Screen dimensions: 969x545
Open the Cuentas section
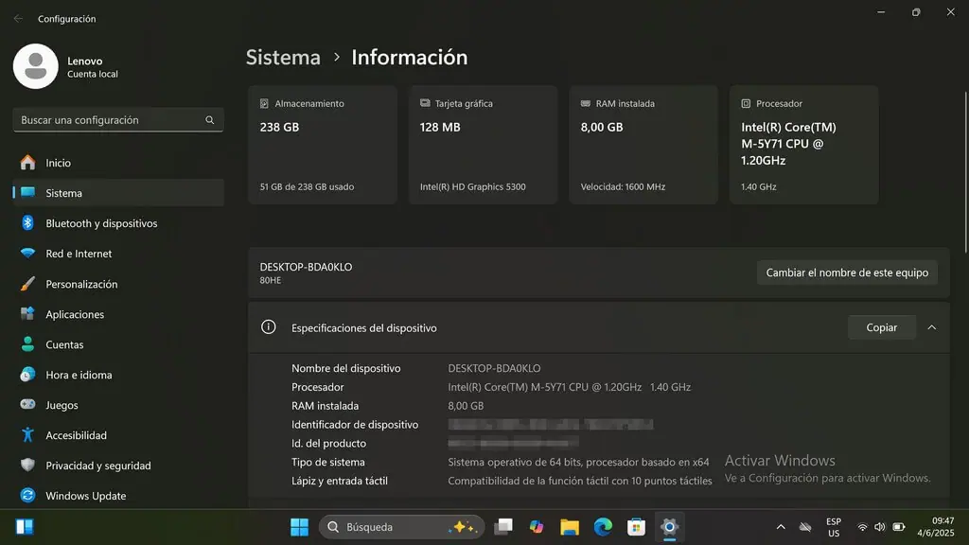[118, 344]
